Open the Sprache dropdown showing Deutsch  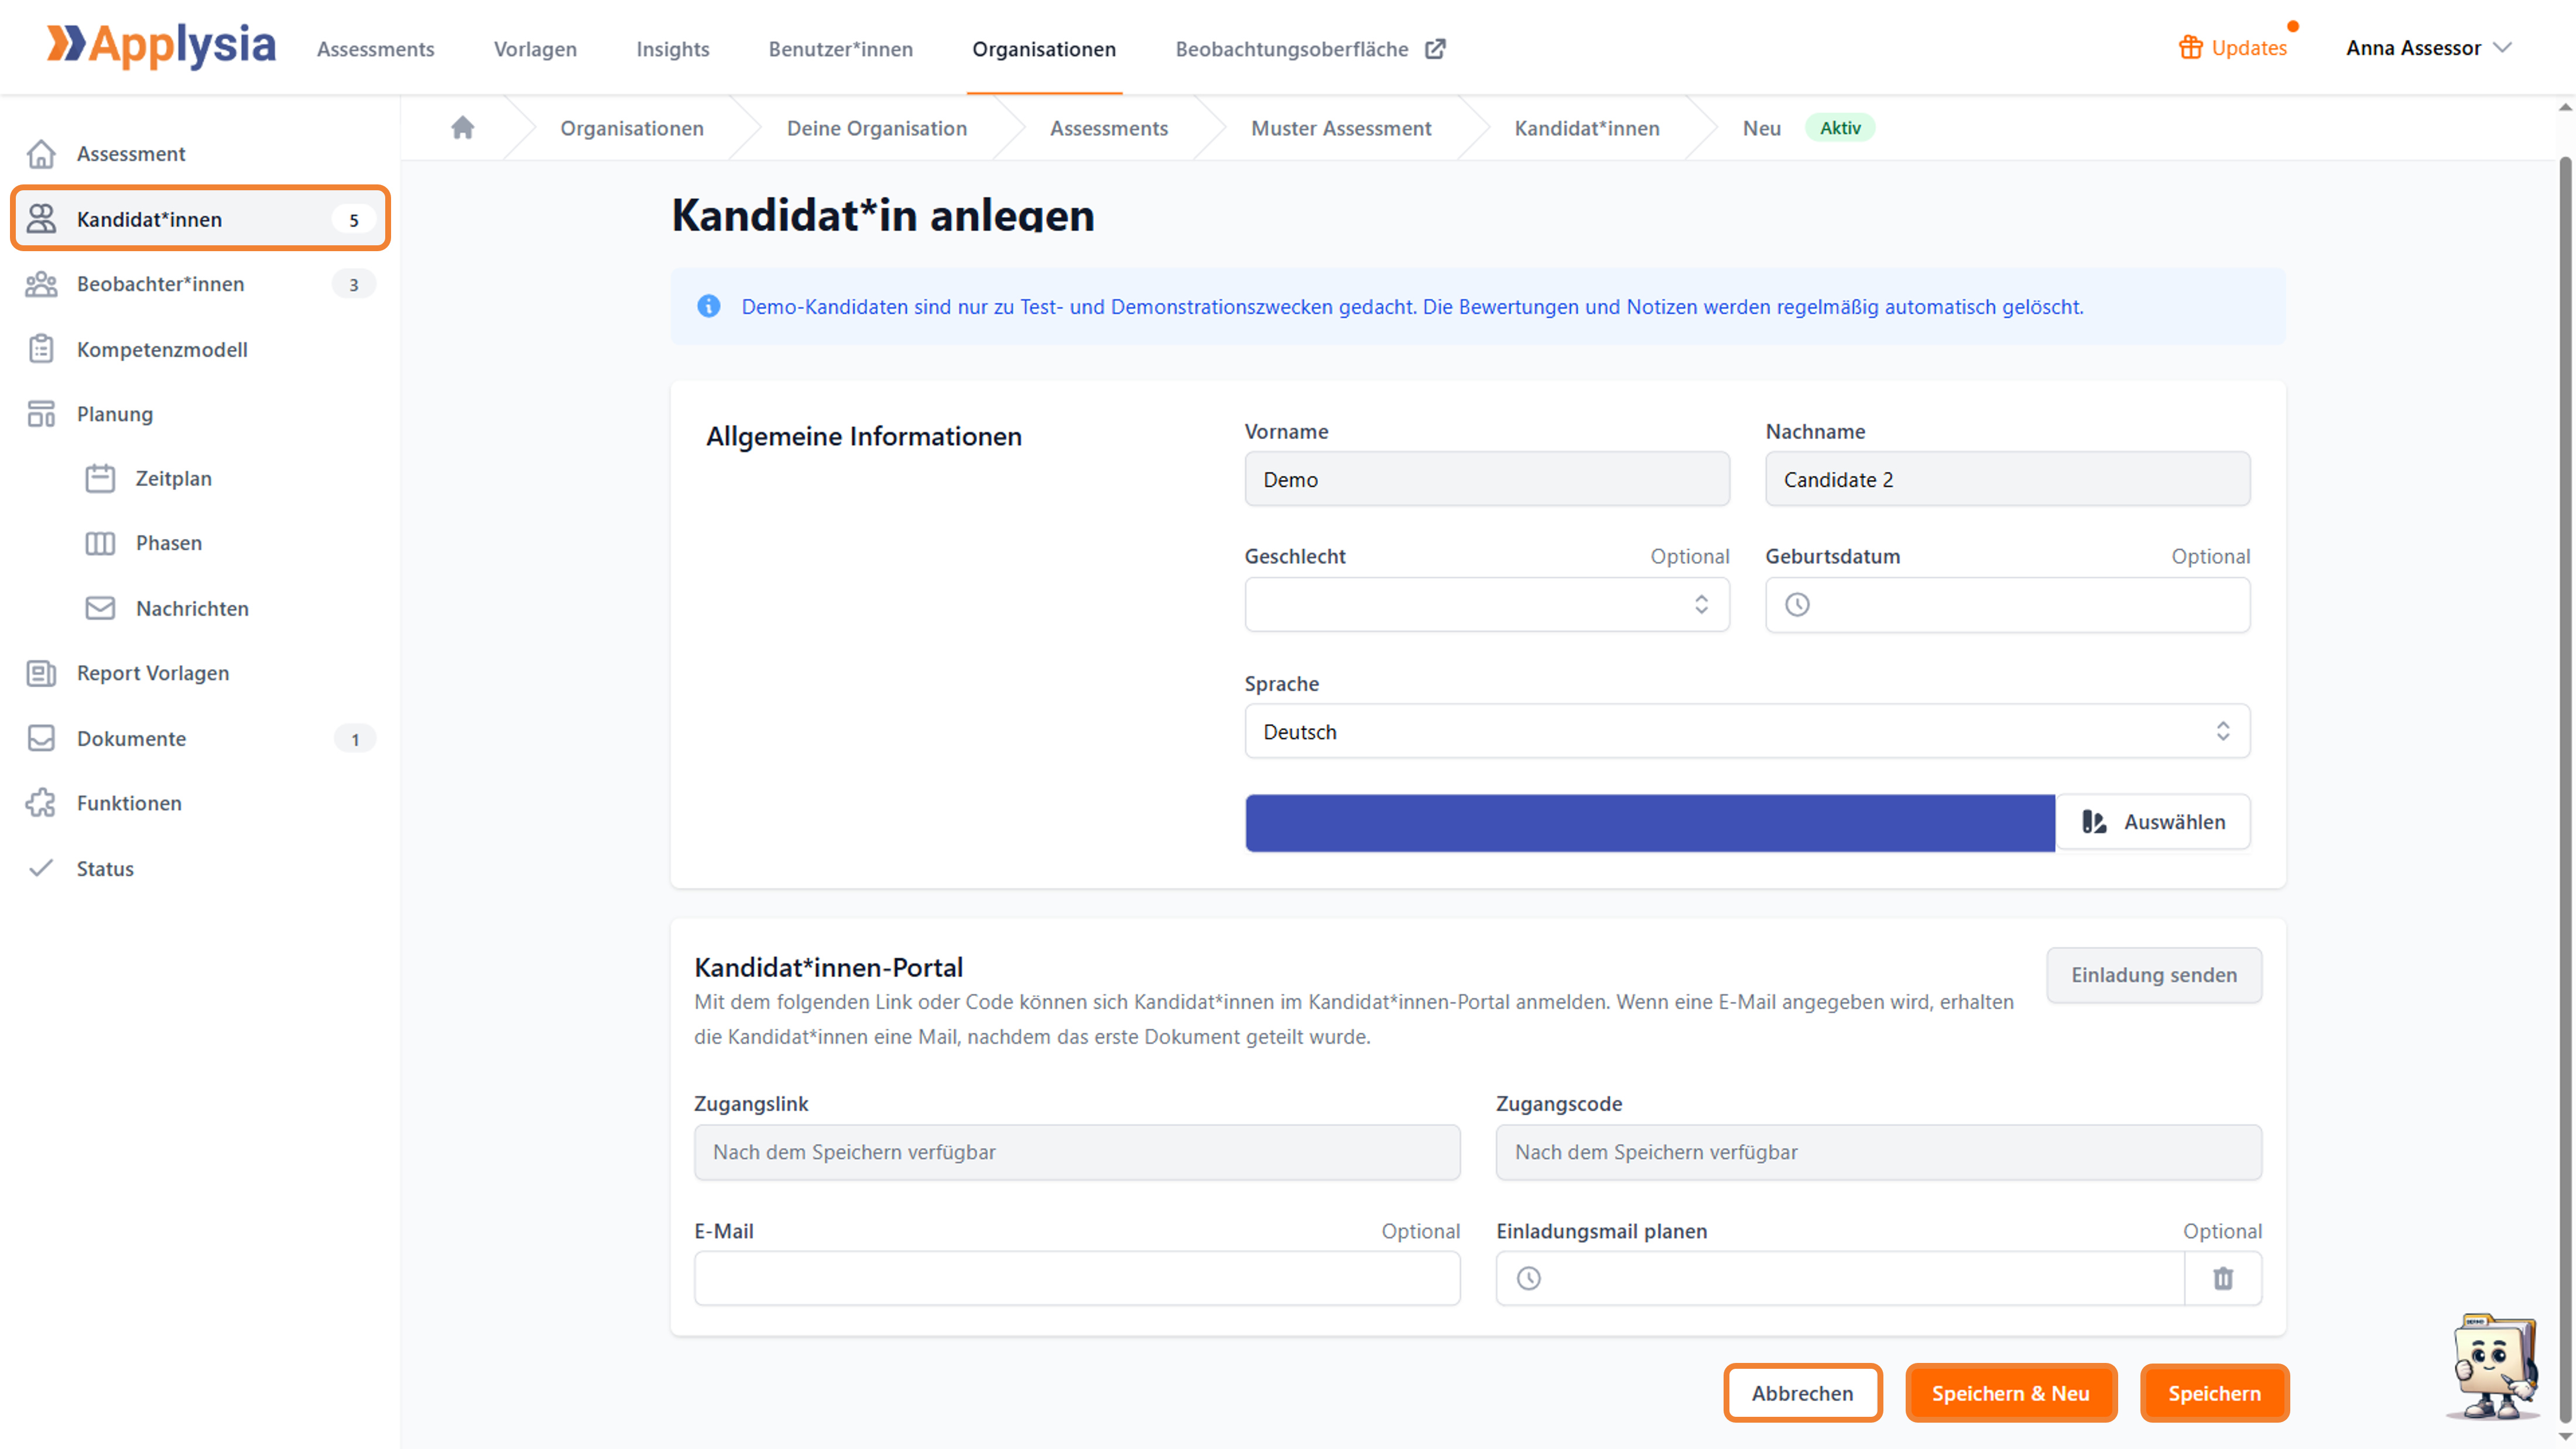[1747, 731]
